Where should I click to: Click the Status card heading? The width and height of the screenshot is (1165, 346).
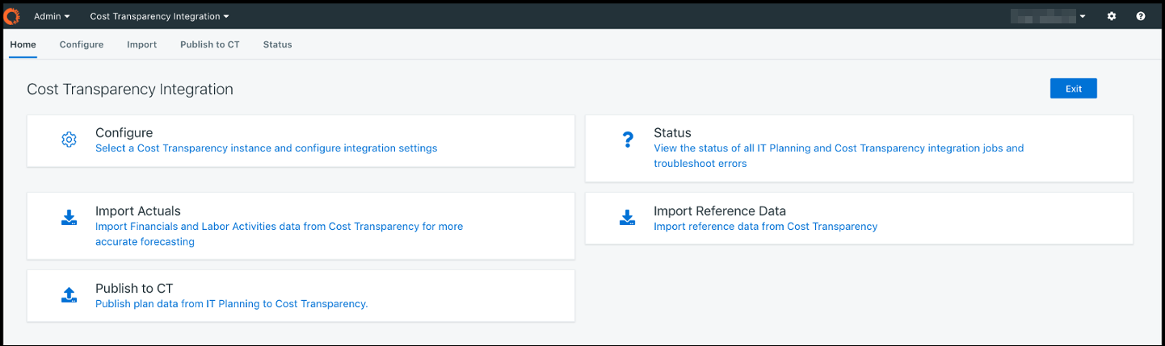(x=672, y=133)
